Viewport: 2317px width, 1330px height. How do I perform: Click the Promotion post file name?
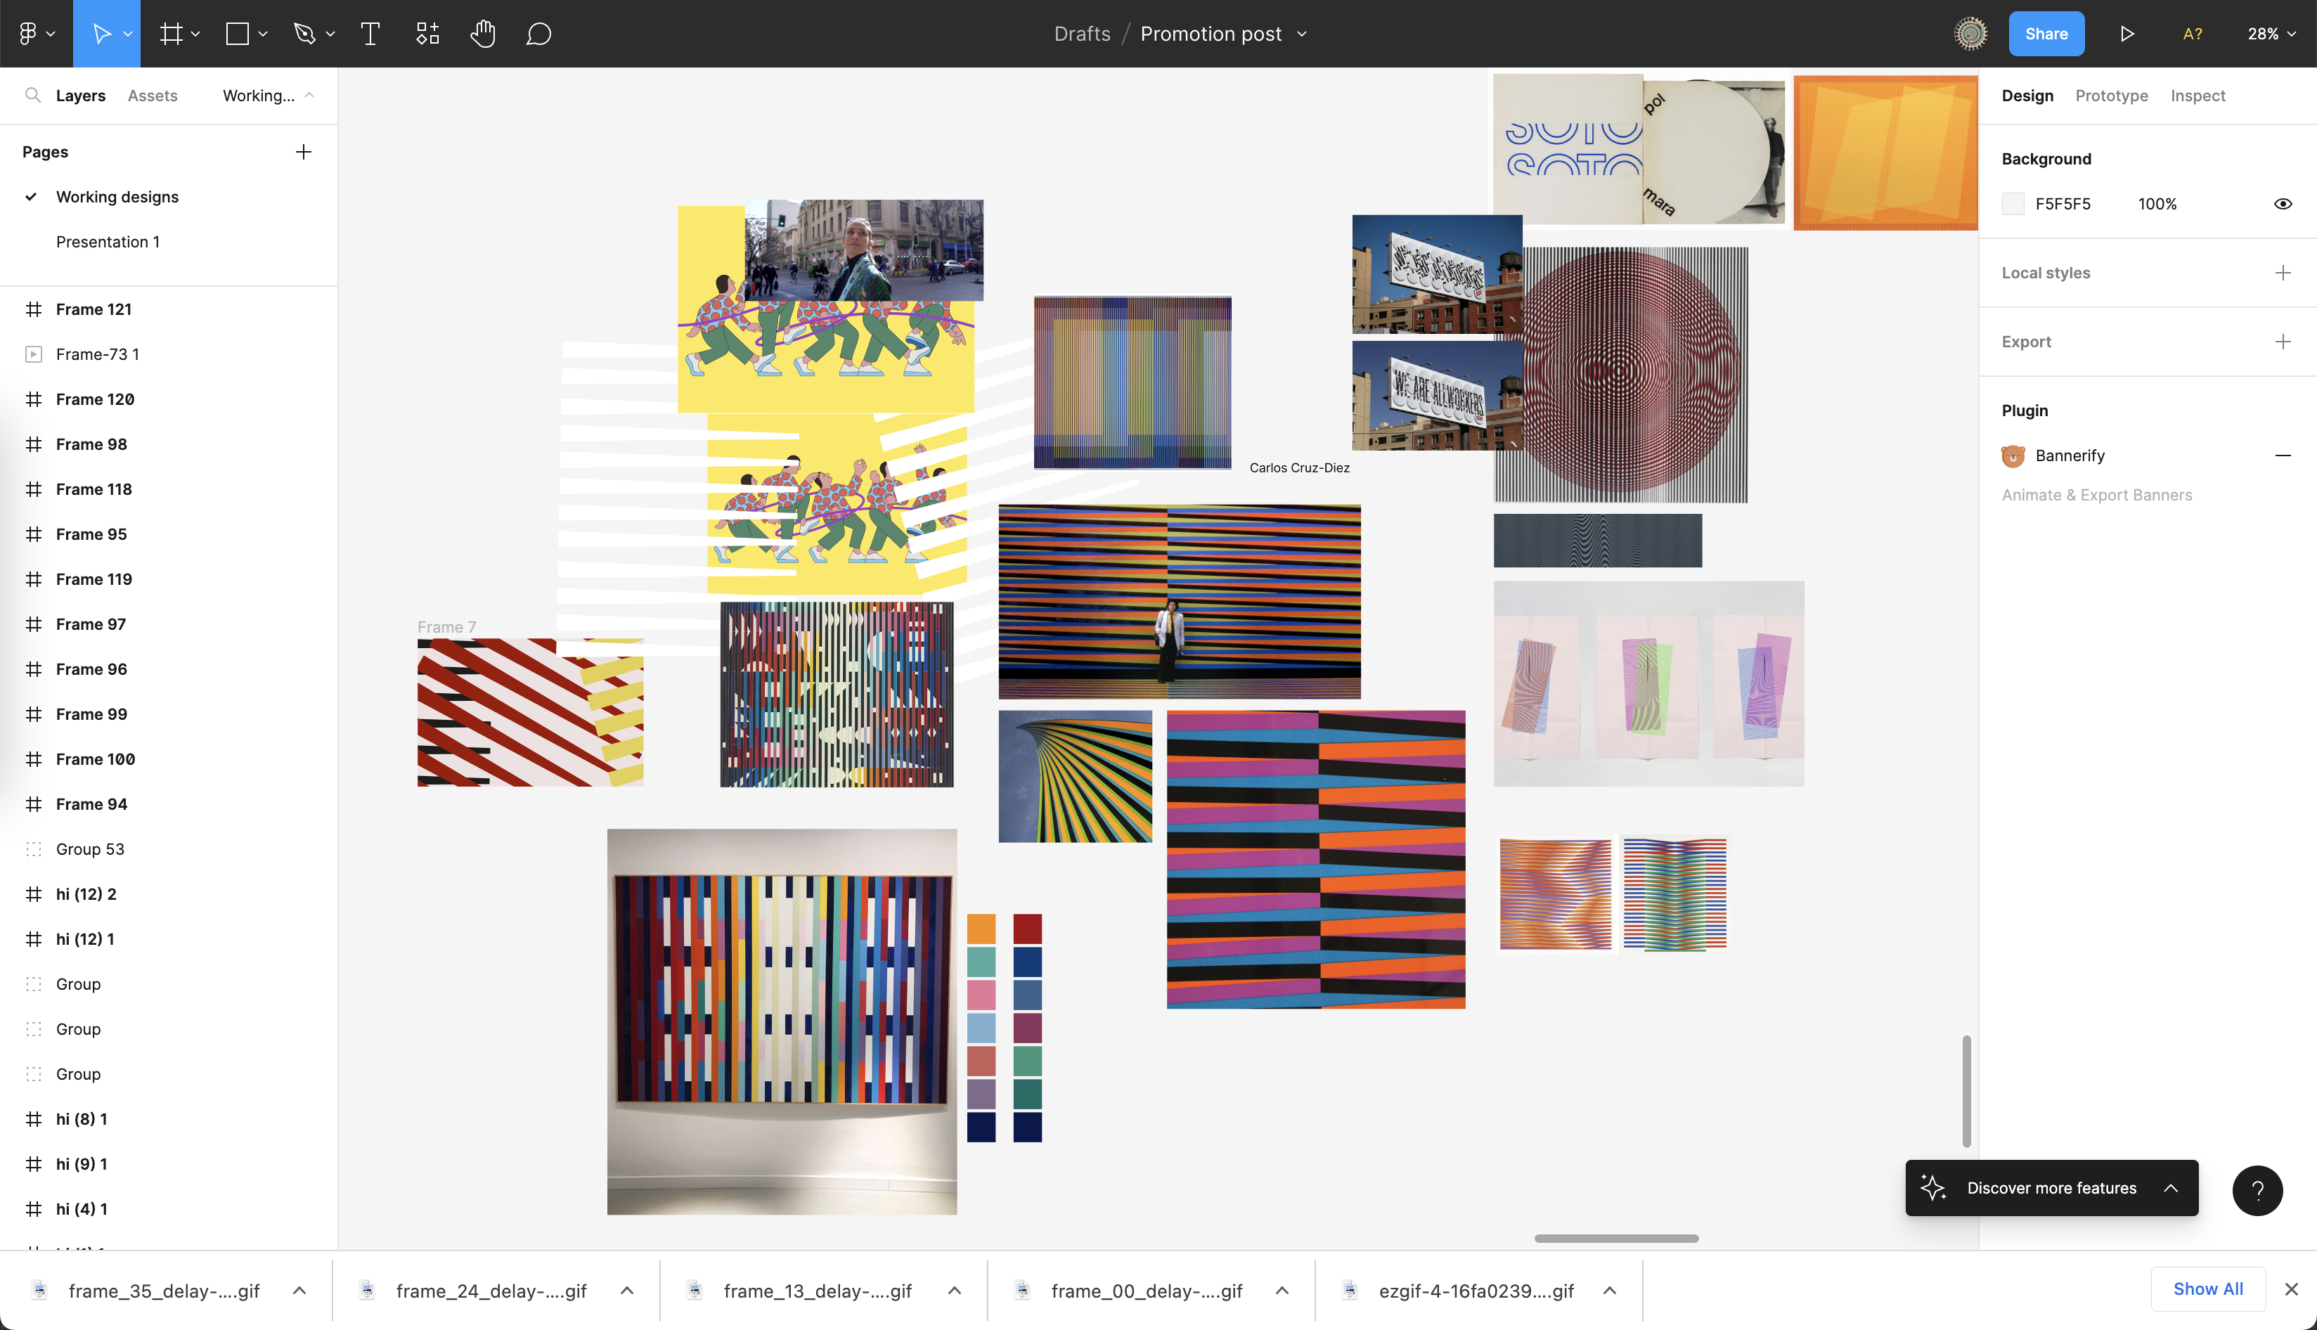(1210, 34)
